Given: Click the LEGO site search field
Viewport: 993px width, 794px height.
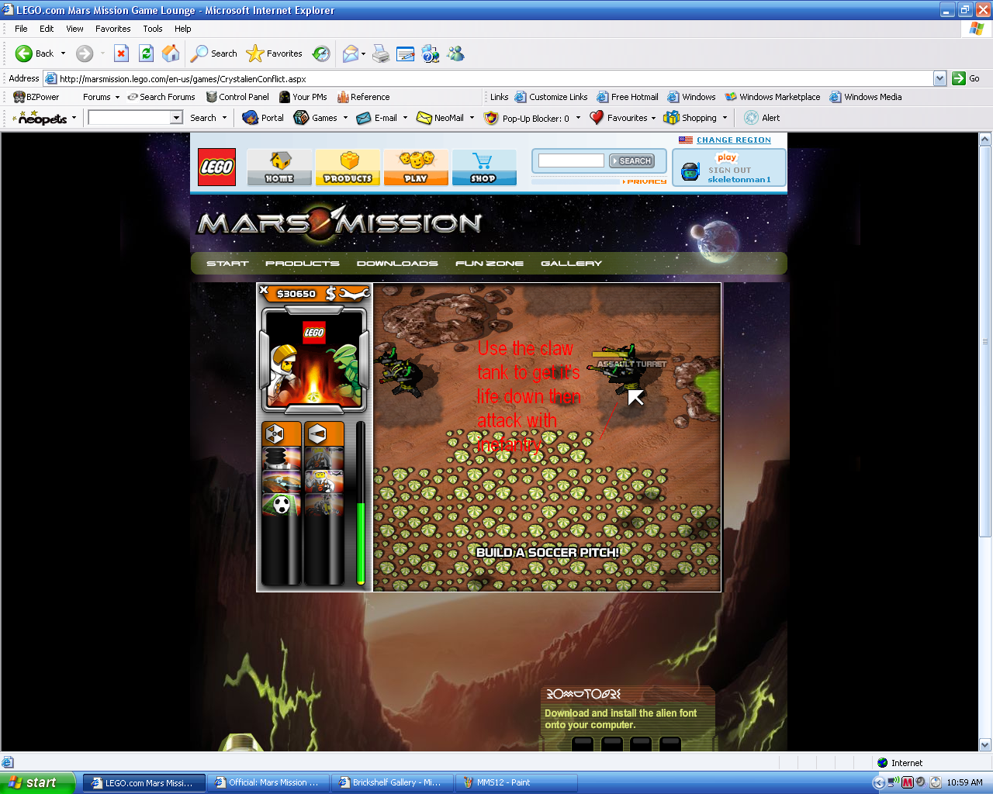Looking at the screenshot, I should (x=571, y=161).
